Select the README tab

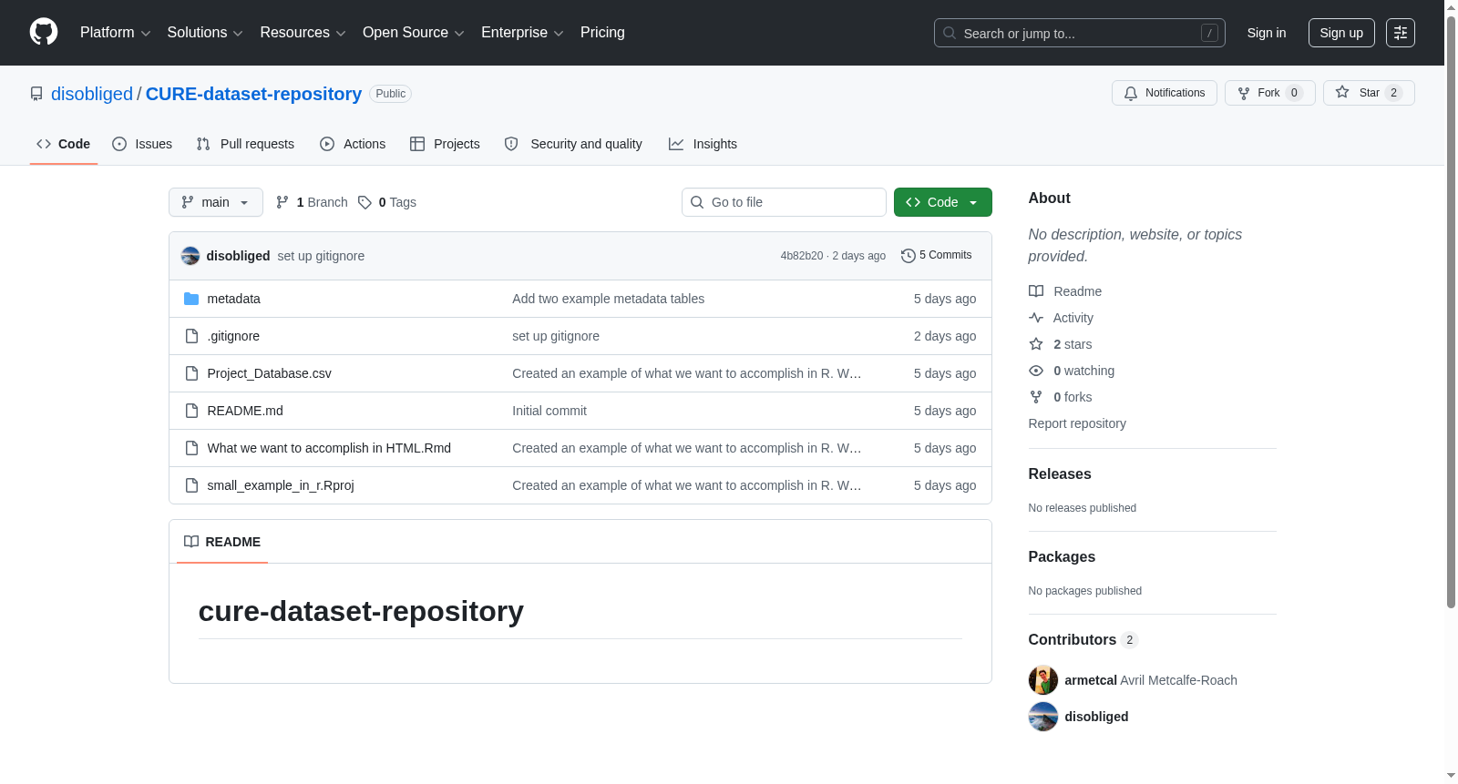(x=222, y=542)
